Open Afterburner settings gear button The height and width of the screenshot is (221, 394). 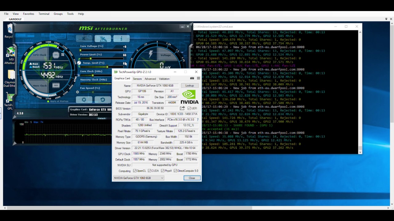tap(84, 100)
